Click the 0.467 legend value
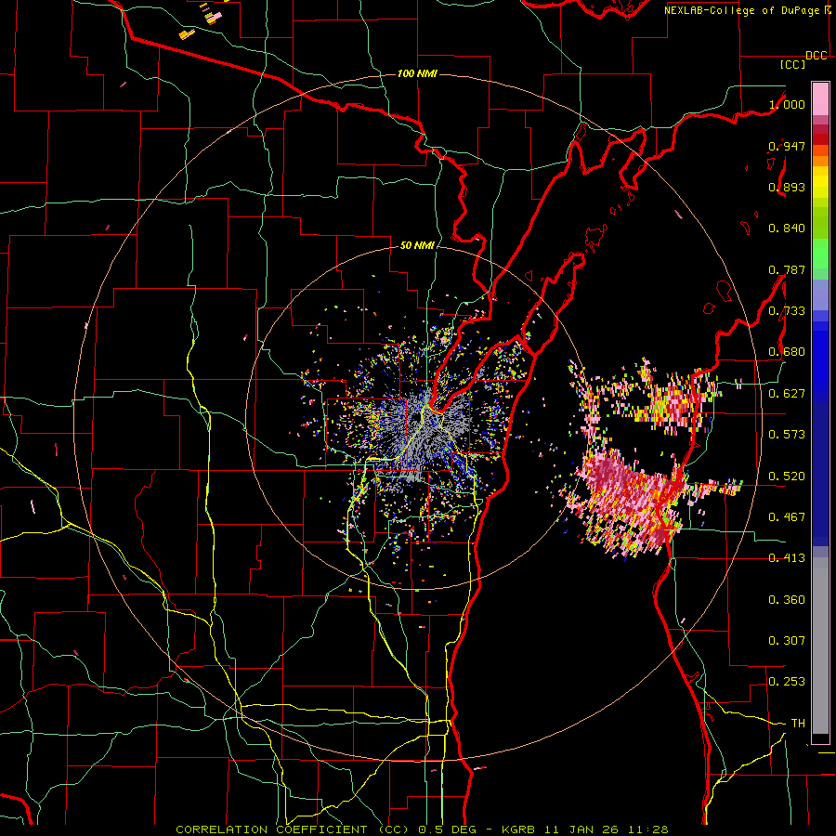The height and width of the screenshot is (836, 836). click(x=787, y=517)
